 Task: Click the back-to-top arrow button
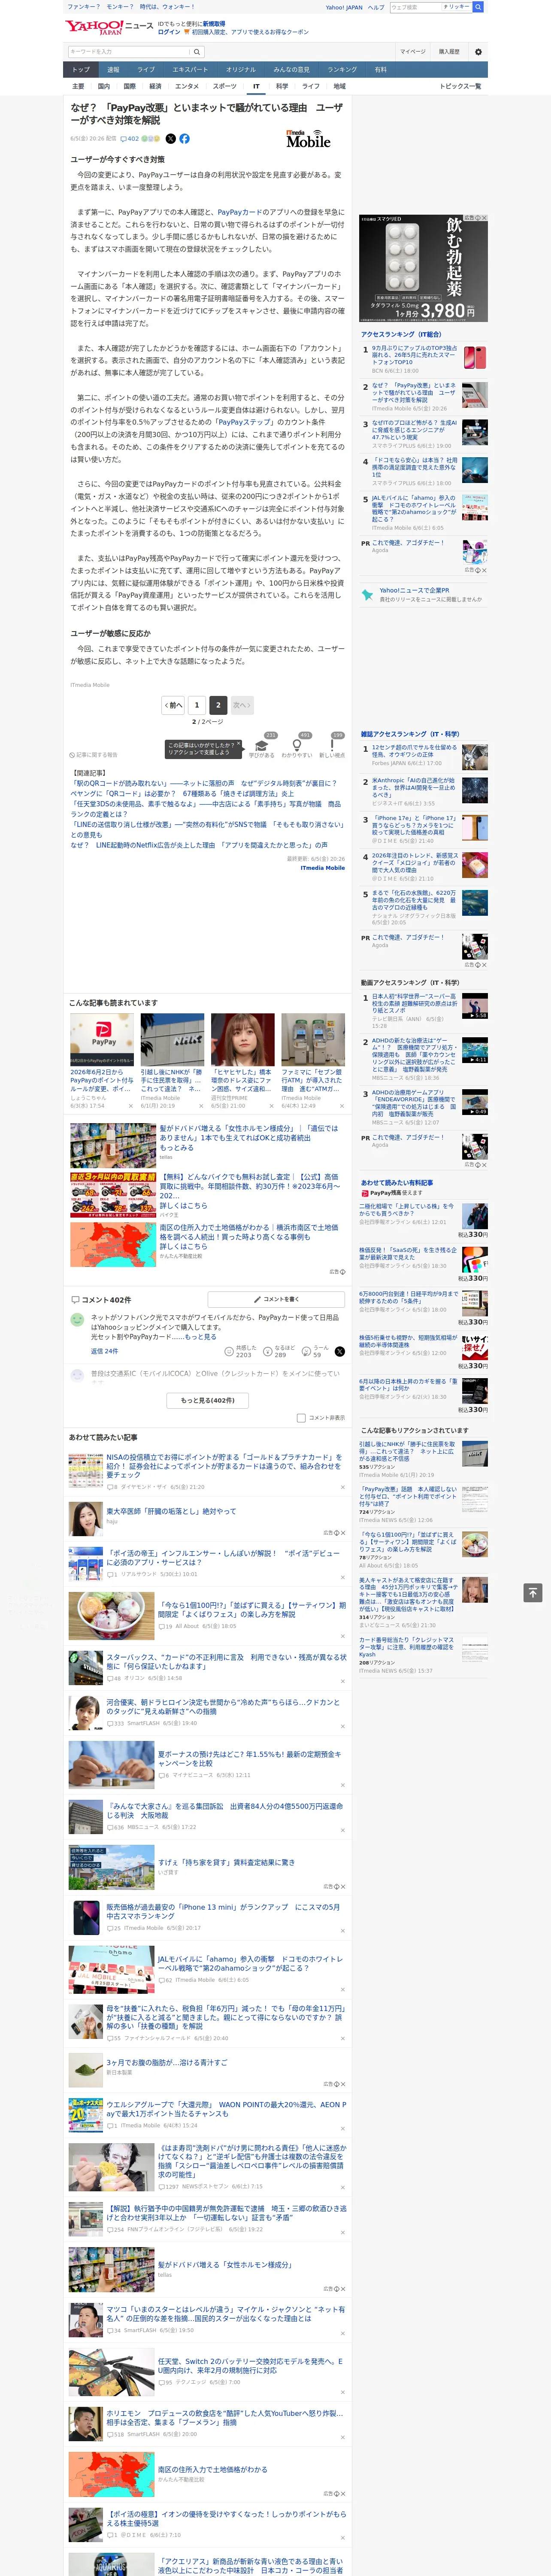pos(532,1592)
